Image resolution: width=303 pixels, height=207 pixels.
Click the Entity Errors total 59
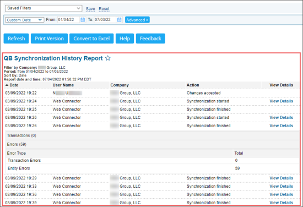pyautogui.click(x=237, y=168)
